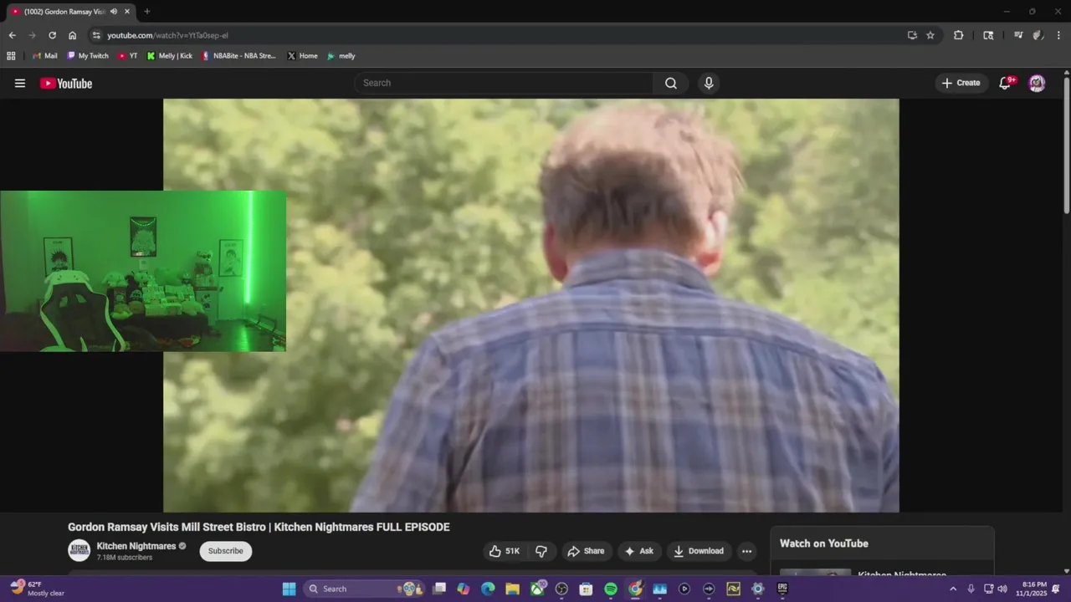Image resolution: width=1071 pixels, height=602 pixels.
Task: Install app icon in address bar
Action: pyautogui.click(x=912, y=35)
